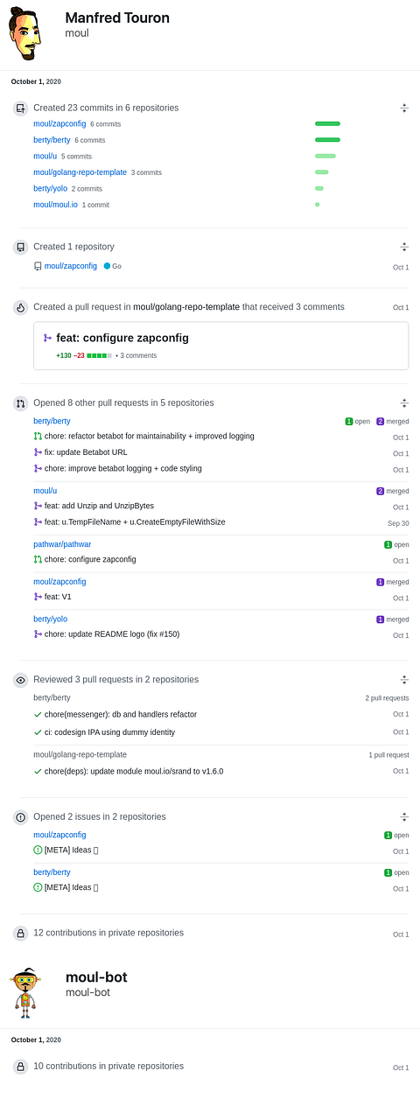
Task: Collapse the Opened 2 issues section
Action: 404,817
